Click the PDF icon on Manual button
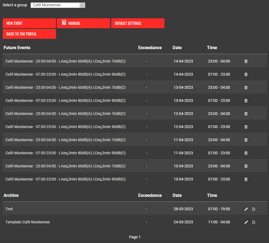 64,23
